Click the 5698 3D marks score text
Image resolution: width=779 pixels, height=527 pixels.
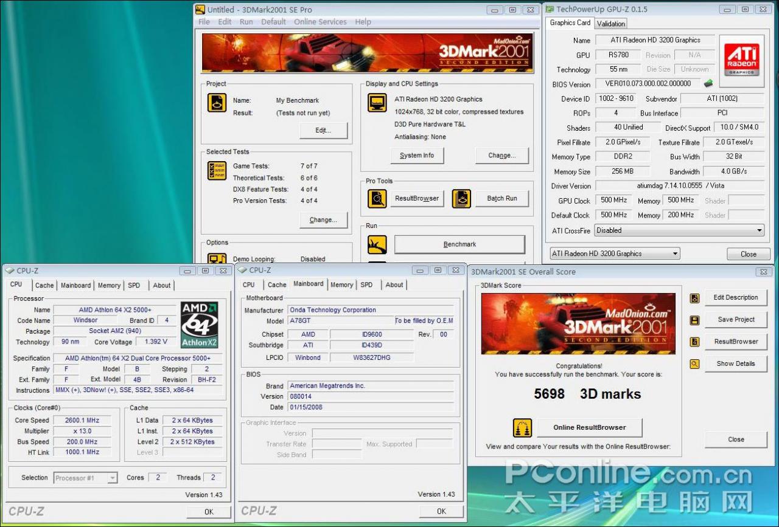pyautogui.click(x=587, y=394)
